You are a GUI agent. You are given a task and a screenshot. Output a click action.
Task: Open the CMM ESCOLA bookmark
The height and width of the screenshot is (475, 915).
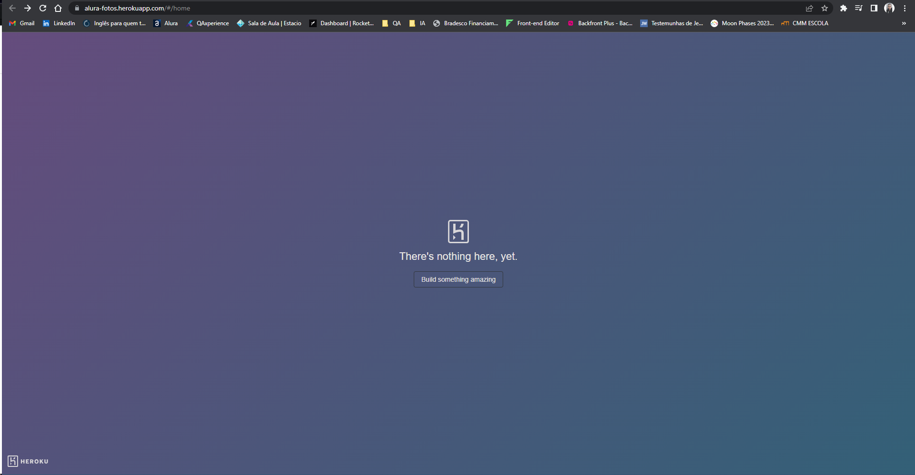click(805, 23)
